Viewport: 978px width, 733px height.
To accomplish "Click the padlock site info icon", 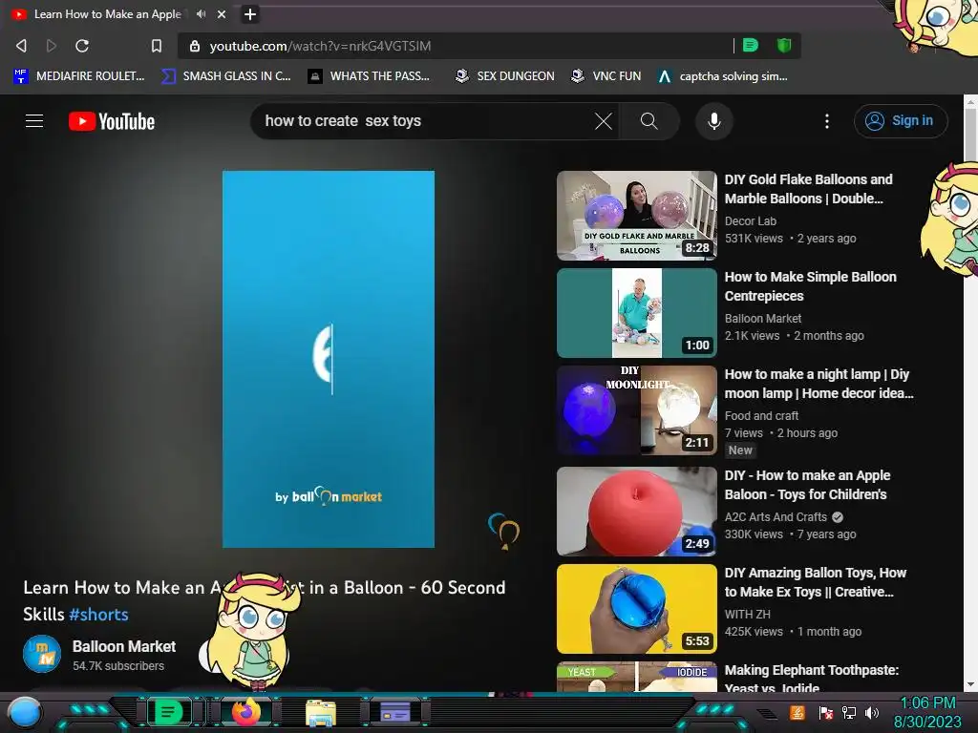I will [195, 46].
